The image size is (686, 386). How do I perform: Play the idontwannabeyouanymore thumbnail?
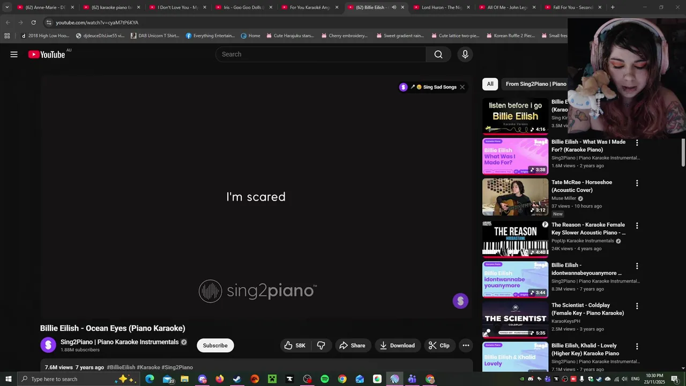click(515, 279)
